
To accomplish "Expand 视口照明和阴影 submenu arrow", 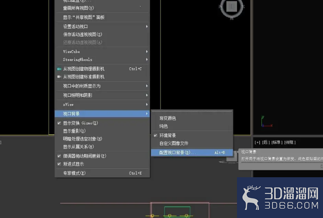I will (x=147, y=95).
